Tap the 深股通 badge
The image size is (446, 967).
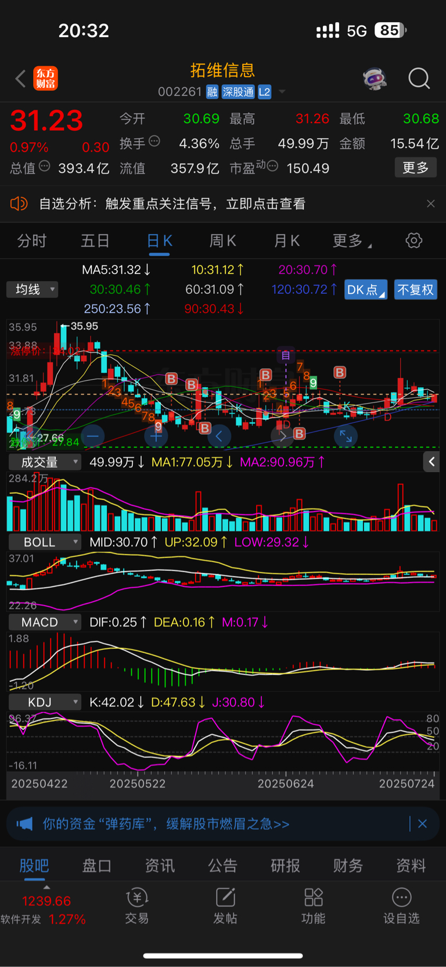pos(238,92)
